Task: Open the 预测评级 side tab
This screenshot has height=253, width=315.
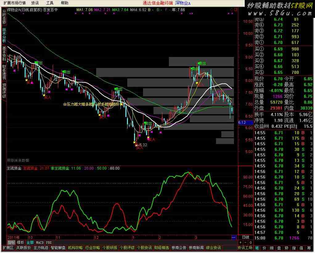Action: [x=4, y=90]
